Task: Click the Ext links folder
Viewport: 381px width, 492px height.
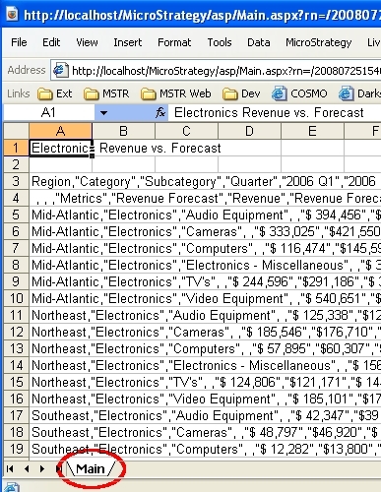Action: [x=54, y=93]
